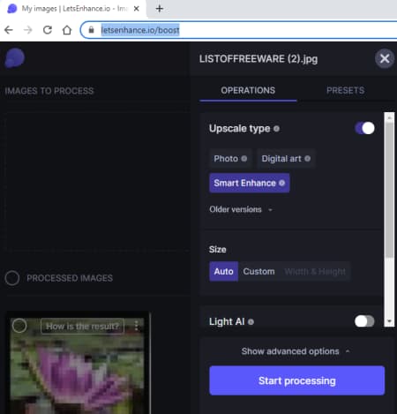The height and width of the screenshot is (414, 397).
Task: Select all using Processed Images circle
Action: click(12, 278)
